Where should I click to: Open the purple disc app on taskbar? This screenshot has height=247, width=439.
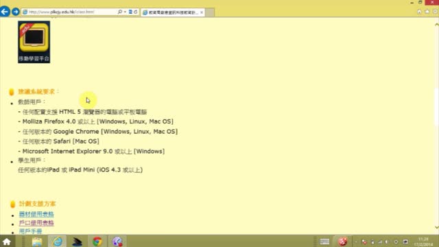point(117,242)
